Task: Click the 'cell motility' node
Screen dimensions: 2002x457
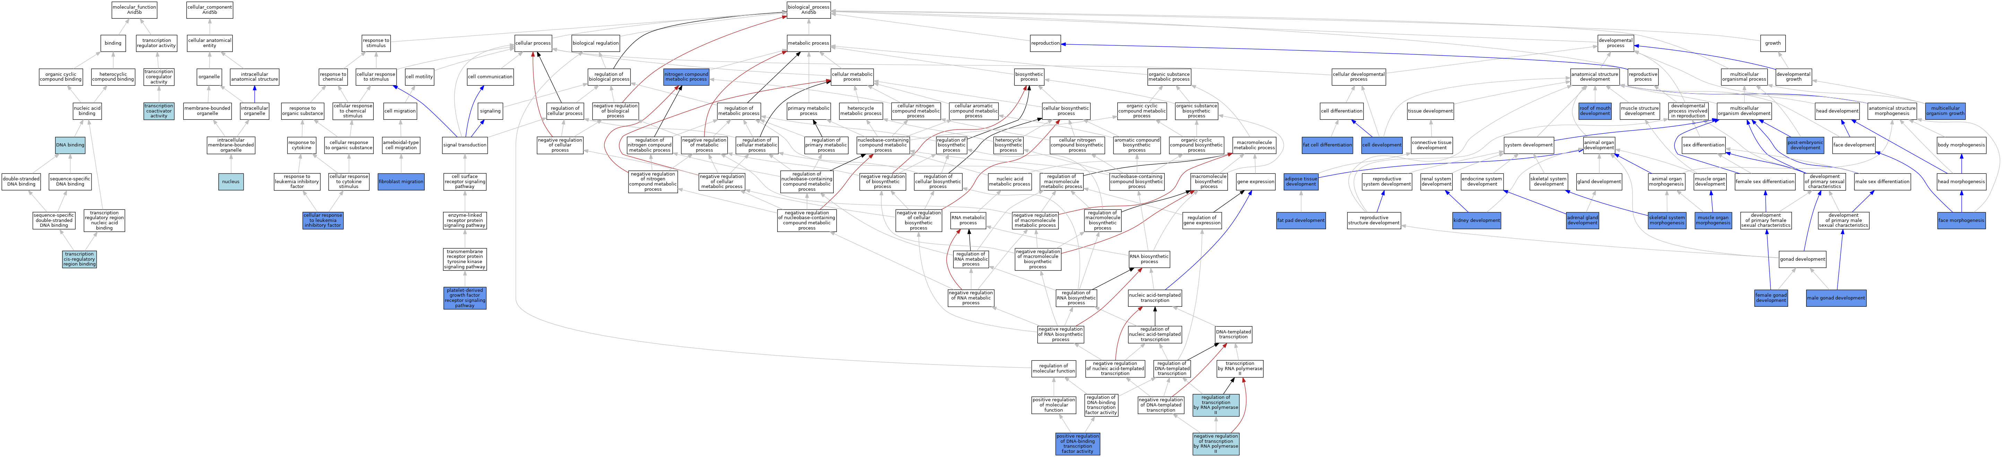Action: click(420, 77)
